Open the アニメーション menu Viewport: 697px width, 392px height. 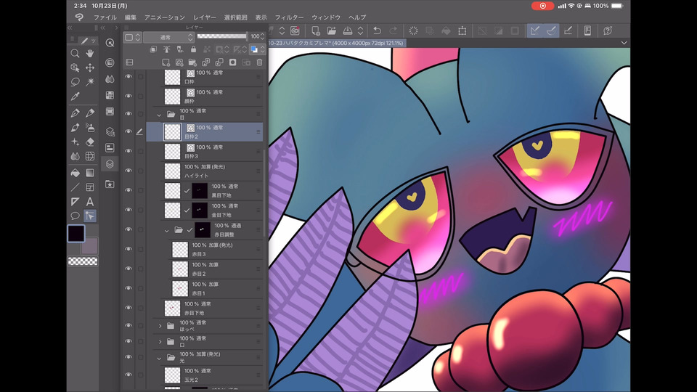pyautogui.click(x=165, y=17)
